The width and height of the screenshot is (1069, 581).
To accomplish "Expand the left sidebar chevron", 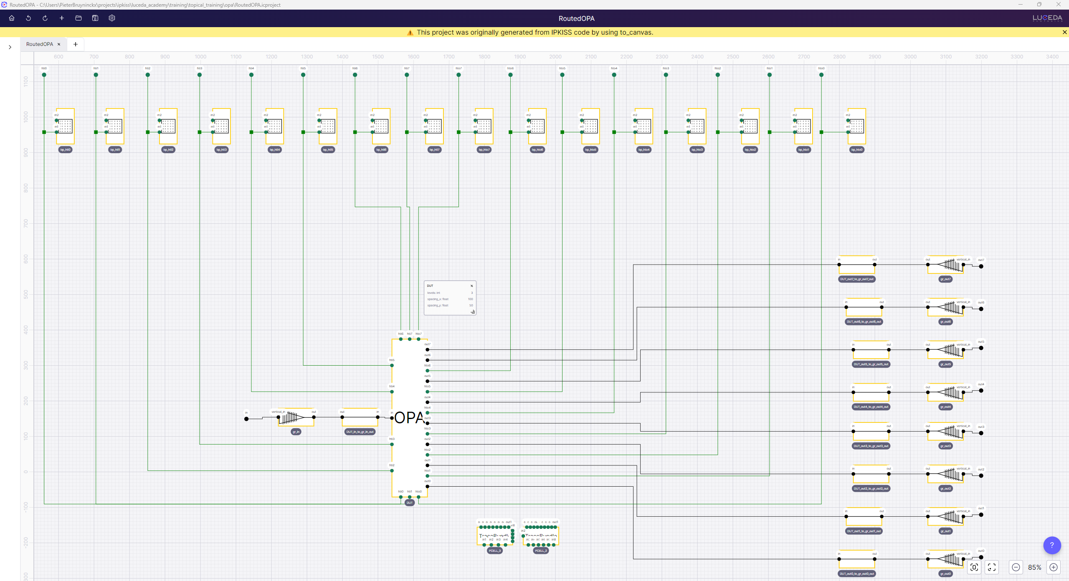I will (x=10, y=47).
